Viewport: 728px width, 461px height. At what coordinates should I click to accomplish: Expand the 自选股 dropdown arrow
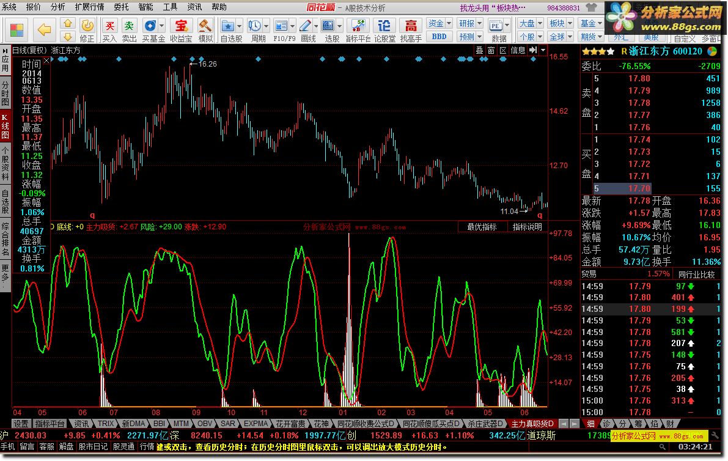coord(239,26)
